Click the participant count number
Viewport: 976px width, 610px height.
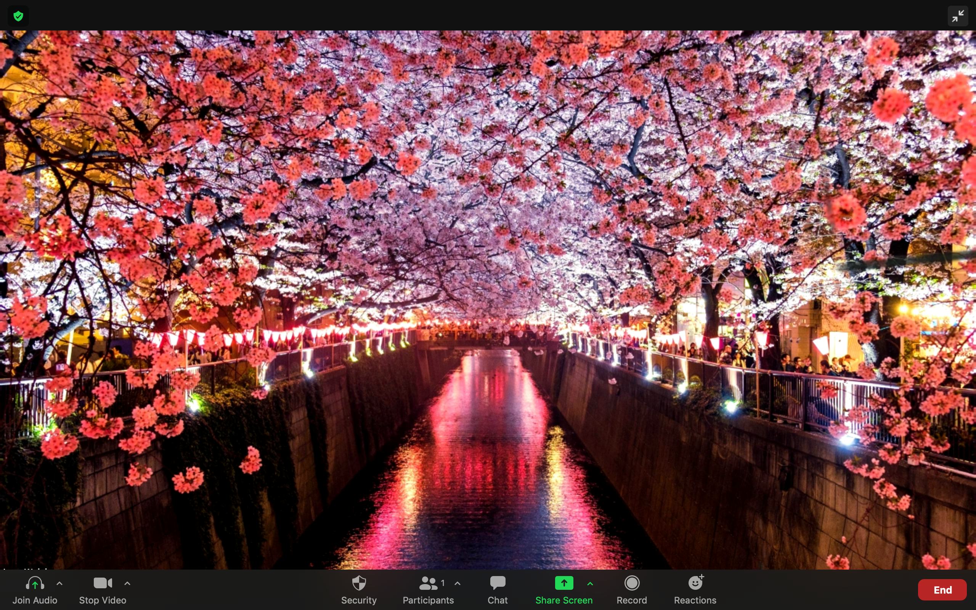coord(443,583)
